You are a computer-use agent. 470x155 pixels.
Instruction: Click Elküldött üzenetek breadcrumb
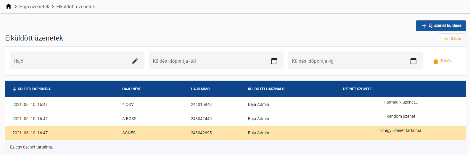tap(75, 7)
